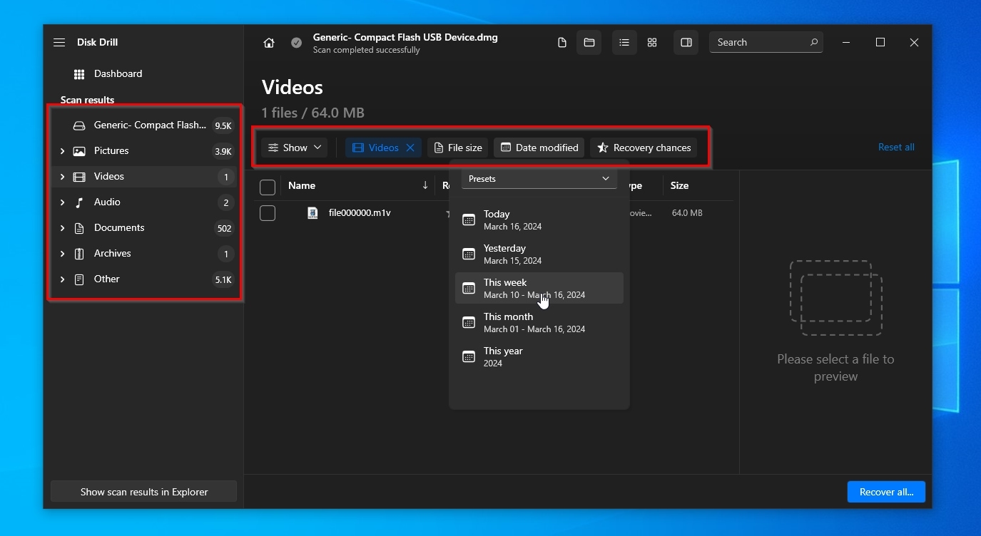This screenshot has height=536, width=981.
Task: Click the Recovery chances filter button
Action: [644, 148]
